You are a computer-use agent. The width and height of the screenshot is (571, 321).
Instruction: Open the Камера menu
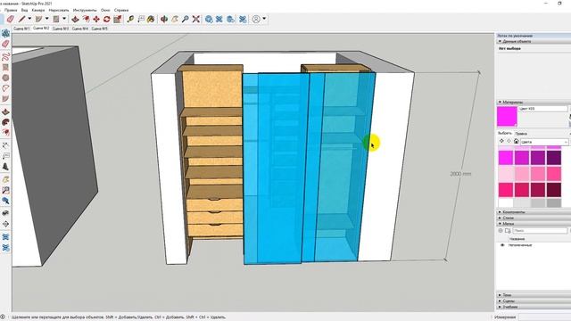tap(38, 10)
